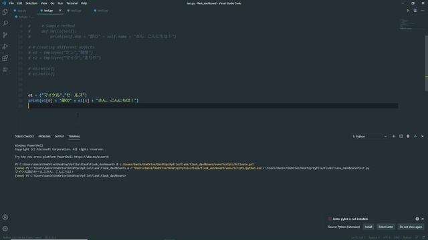The height and width of the screenshot is (240, 428).
Task: Open the Remote Explorer view in activity bar
Action: pos(5,69)
